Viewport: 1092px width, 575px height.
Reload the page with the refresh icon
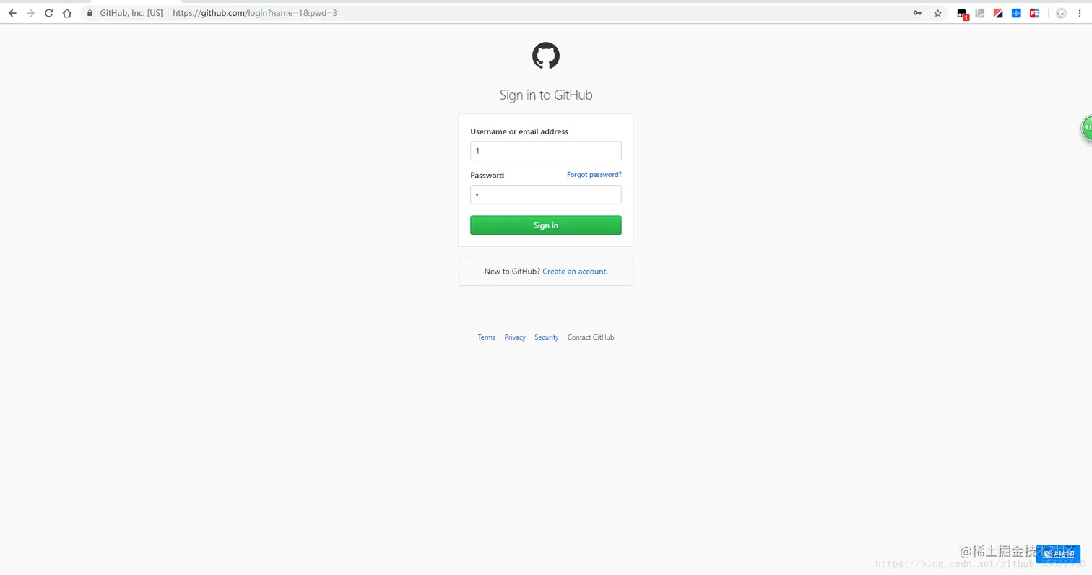click(49, 13)
